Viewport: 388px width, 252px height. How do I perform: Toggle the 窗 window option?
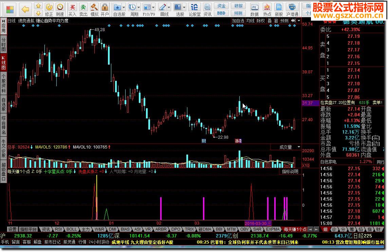click(x=276, y=21)
